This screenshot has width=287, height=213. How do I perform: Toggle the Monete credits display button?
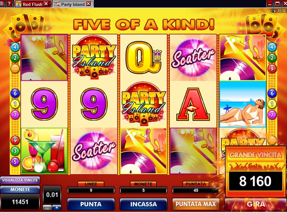[20, 190]
